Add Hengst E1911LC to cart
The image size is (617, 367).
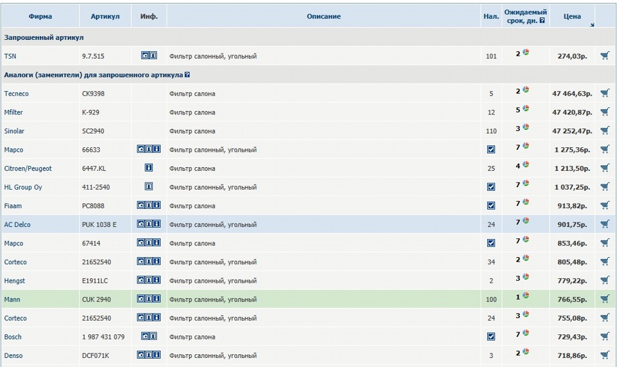coord(605,280)
